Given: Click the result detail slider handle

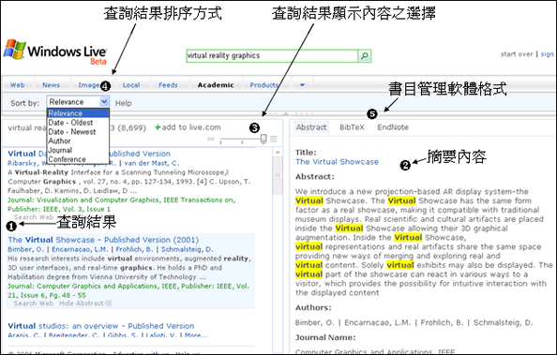Looking at the screenshot, I should 263,139.
